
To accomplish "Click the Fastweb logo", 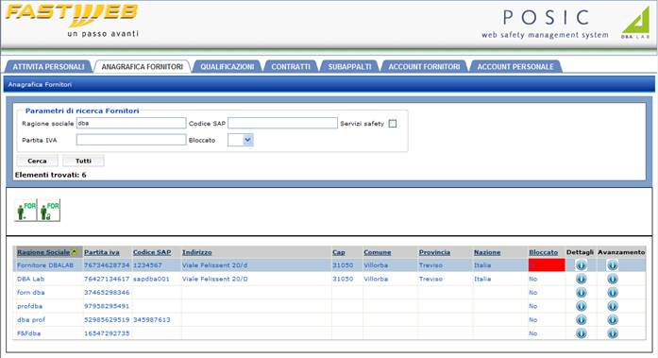I will point(72,20).
